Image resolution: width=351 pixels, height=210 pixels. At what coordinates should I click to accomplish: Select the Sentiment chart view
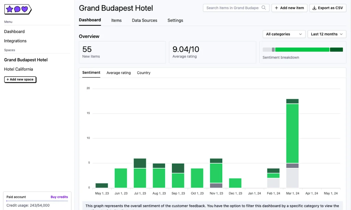pos(91,73)
